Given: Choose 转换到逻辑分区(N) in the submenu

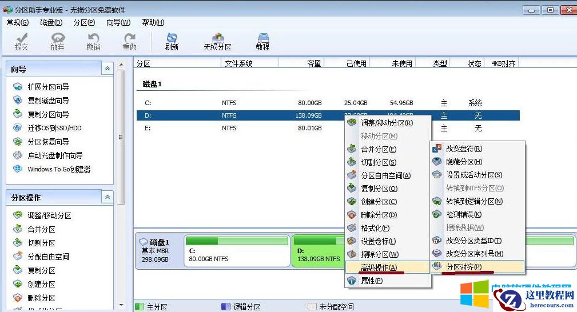Looking at the screenshot, I should [477, 201].
